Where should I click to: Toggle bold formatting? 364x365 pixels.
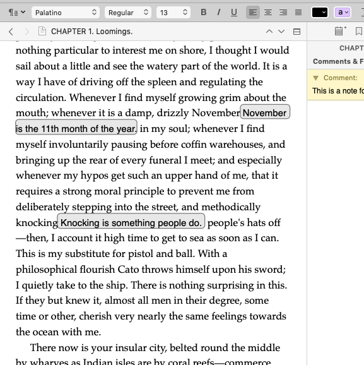tap(204, 13)
